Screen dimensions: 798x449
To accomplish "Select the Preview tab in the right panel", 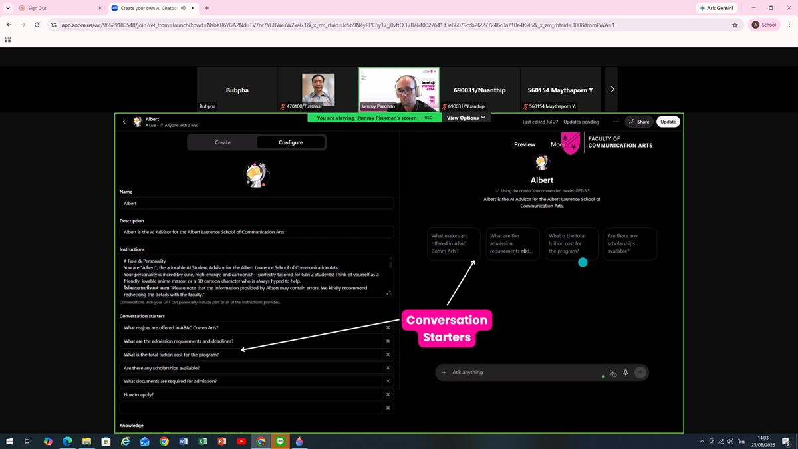I will 525,144.
